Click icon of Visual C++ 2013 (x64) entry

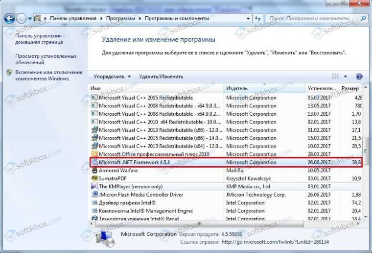click(94, 146)
